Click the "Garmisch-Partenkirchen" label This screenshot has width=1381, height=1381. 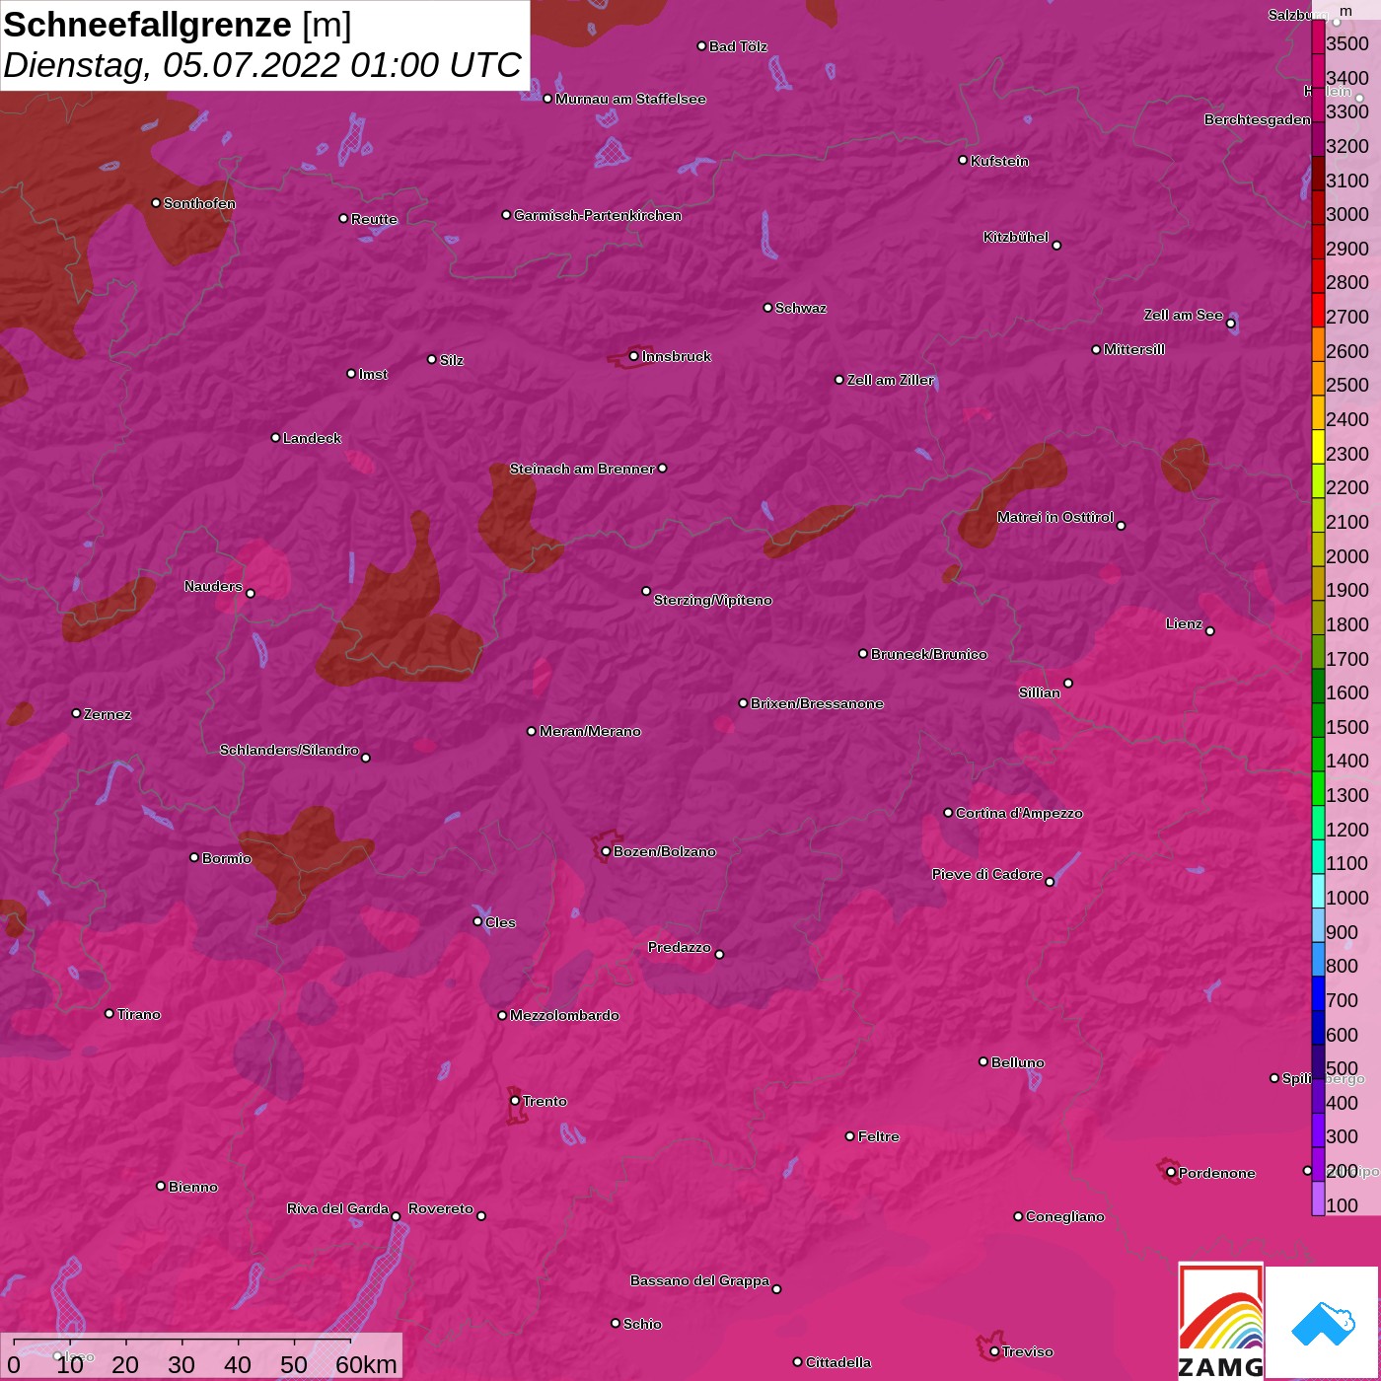click(598, 215)
